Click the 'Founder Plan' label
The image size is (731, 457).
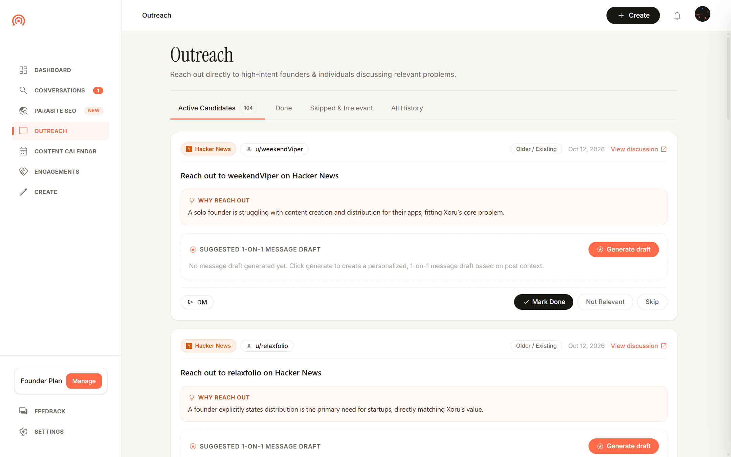(x=41, y=381)
